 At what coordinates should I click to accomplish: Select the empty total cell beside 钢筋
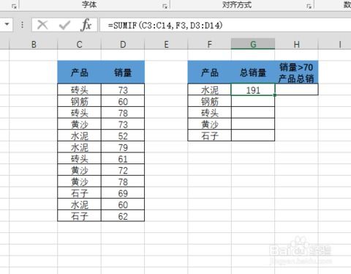click(x=253, y=101)
